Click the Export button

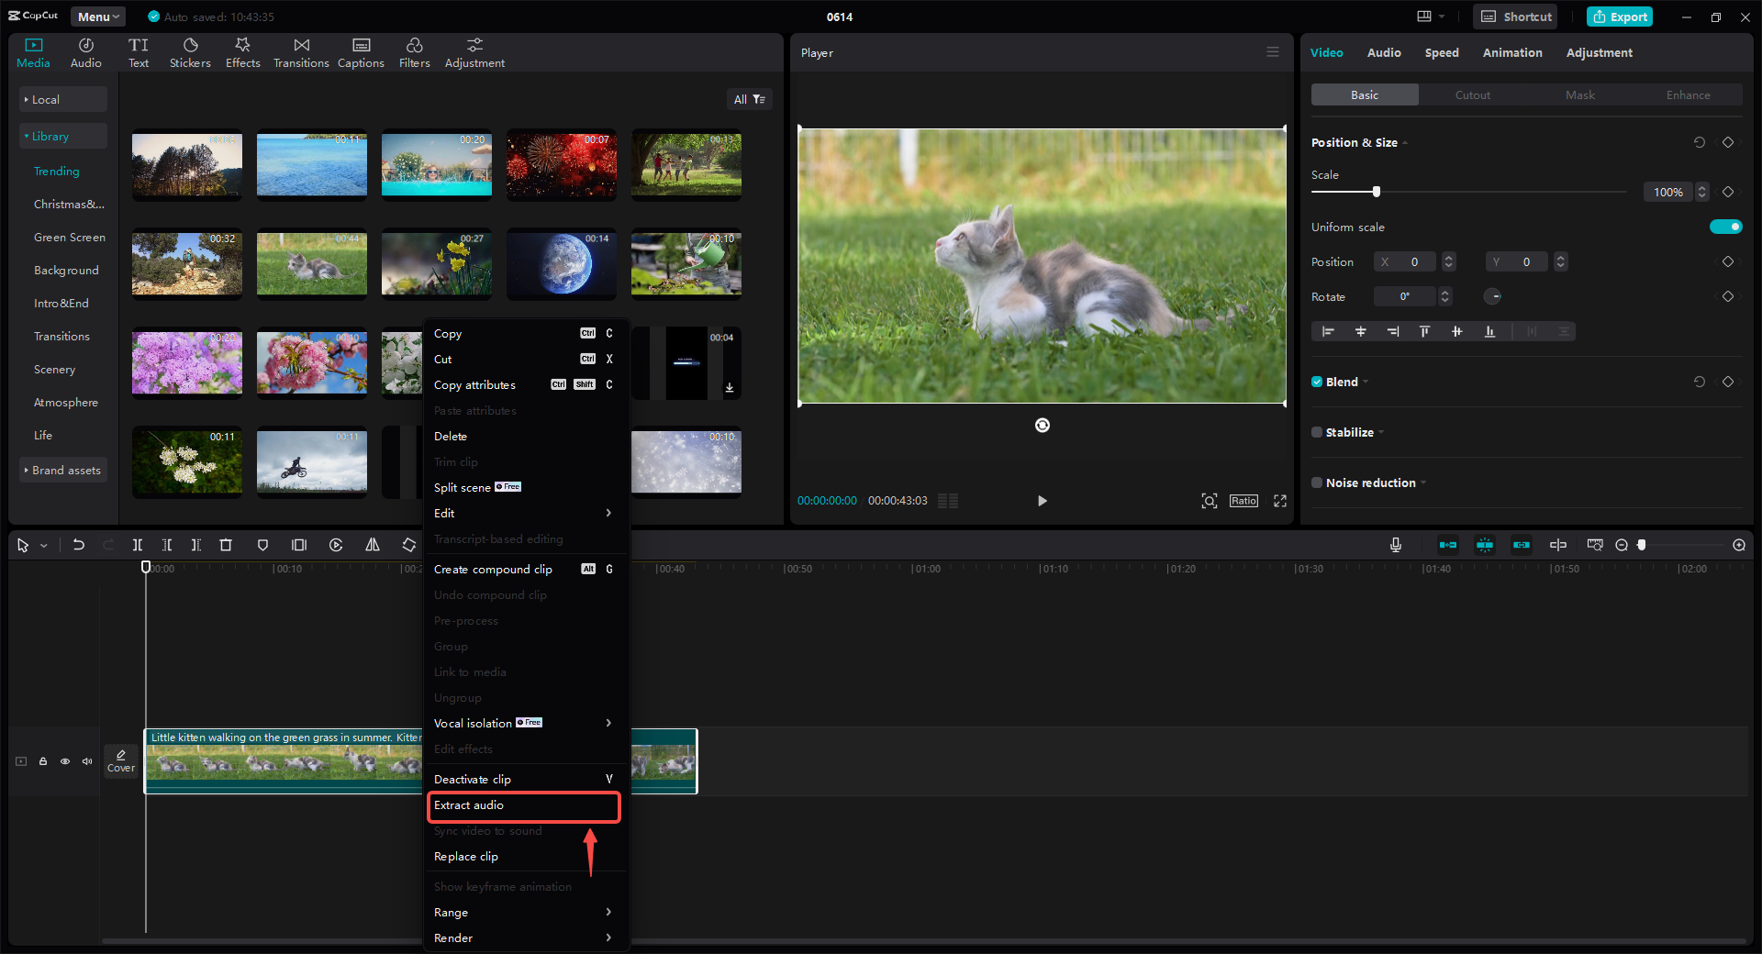(1620, 17)
